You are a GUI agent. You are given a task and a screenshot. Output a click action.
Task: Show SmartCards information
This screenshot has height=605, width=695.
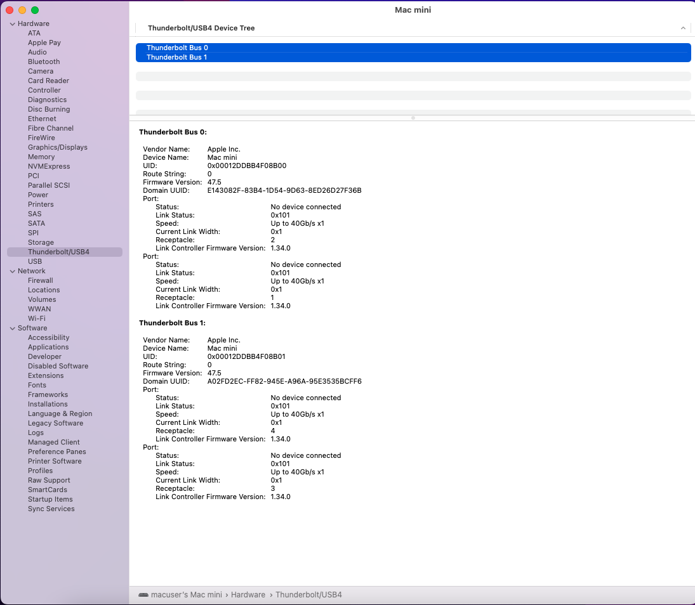tap(48, 490)
